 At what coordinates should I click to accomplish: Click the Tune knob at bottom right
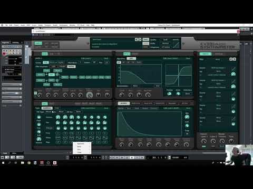[x=231, y=141]
